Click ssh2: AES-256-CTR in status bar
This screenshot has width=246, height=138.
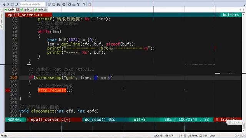(163, 136)
